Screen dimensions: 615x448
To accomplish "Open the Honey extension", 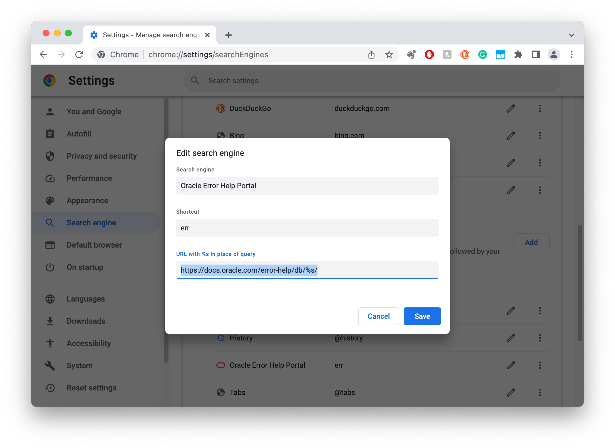I will click(x=447, y=54).
